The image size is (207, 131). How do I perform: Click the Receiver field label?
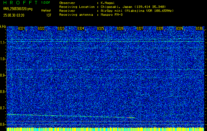67,10
